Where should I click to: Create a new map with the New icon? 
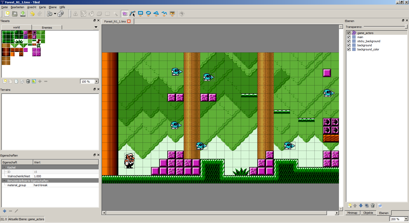pos(7,14)
